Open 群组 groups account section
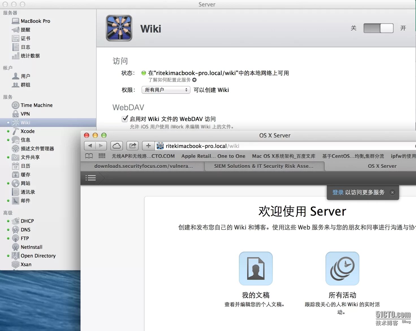The width and height of the screenshot is (416, 331). (21, 85)
